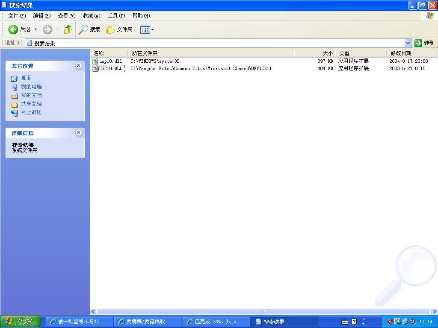
Task: Click the system clock showing 11:14
Action: click(x=426, y=322)
